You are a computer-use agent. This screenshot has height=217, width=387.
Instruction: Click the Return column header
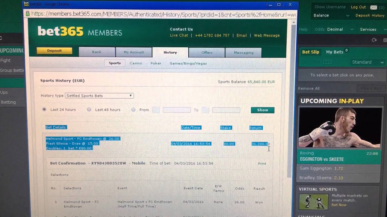tap(255, 128)
